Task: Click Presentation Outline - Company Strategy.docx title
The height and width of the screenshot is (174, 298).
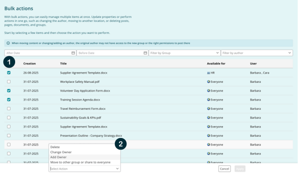Action: click(x=91, y=136)
